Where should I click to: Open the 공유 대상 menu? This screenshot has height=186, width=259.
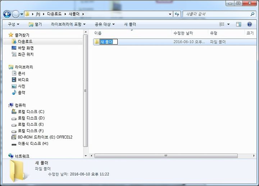point(105,24)
